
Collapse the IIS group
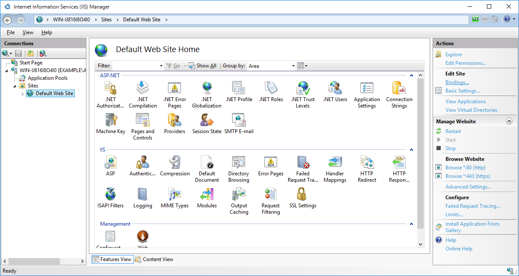coord(411,150)
